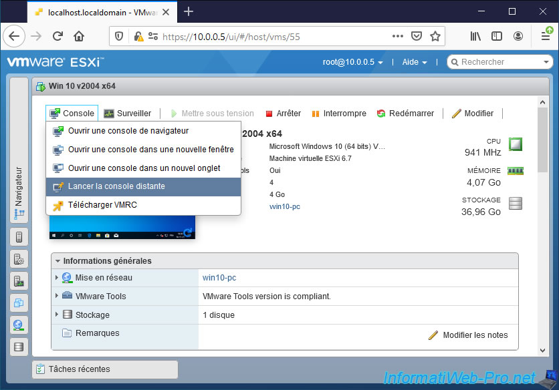This screenshot has height=390, width=559.
Task: Go back with browser back arrow
Action: point(14,36)
